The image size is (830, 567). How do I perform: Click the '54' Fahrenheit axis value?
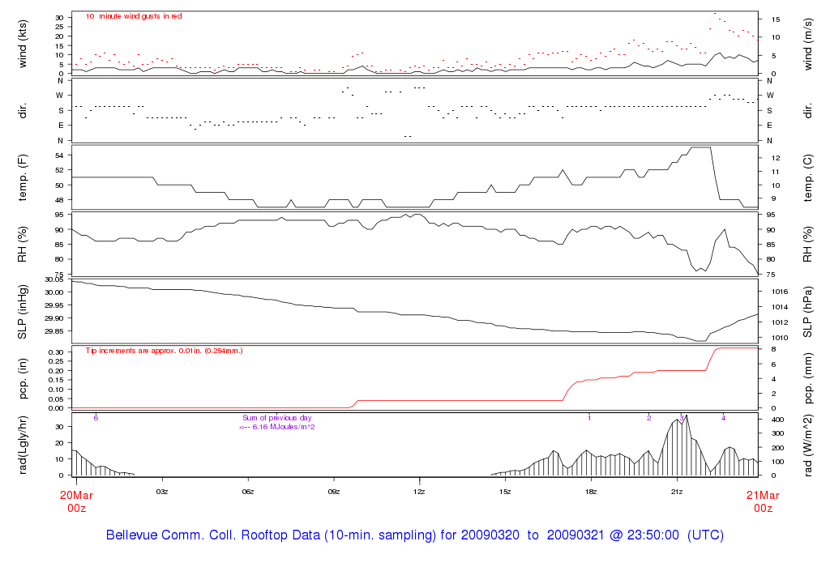pyautogui.click(x=59, y=156)
